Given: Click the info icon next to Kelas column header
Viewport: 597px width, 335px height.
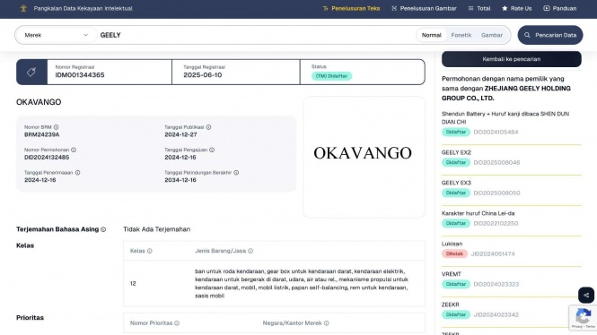Looking at the screenshot, I should 150,251.
